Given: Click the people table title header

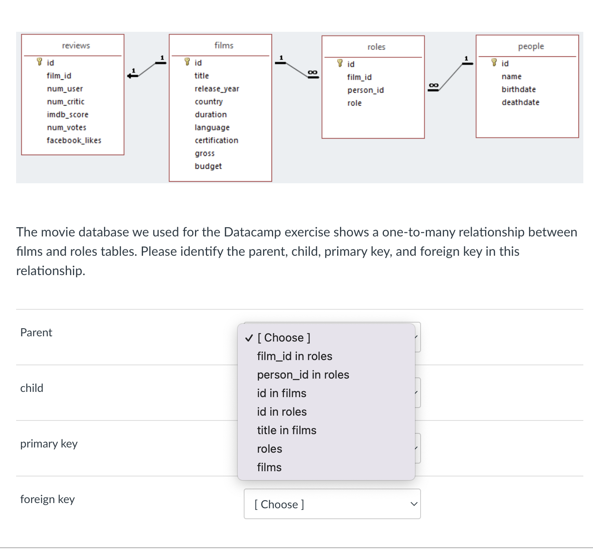Looking at the screenshot, I should (531, 46).
